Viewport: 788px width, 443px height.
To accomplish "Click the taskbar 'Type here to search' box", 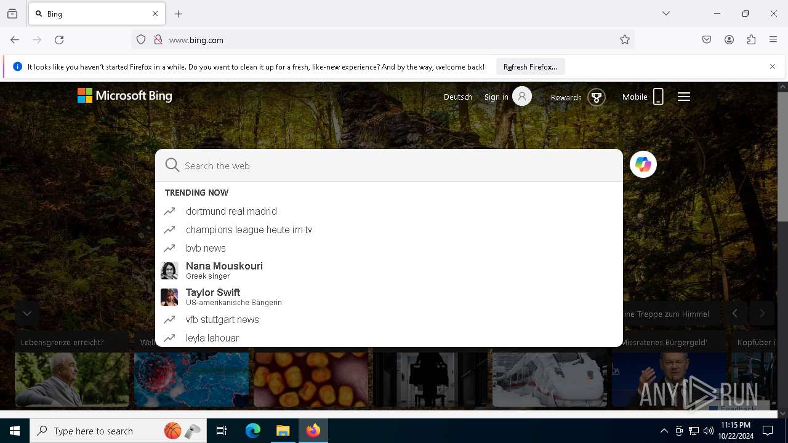I will tap(118, 431).
